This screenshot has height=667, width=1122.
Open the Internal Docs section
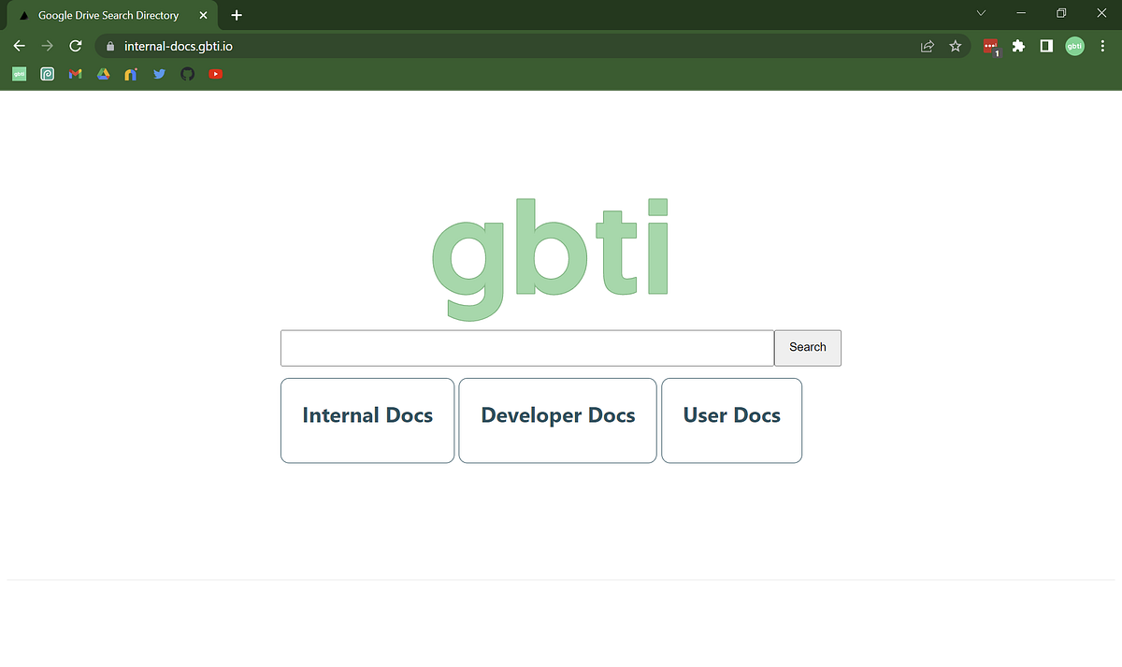(367, 420)
